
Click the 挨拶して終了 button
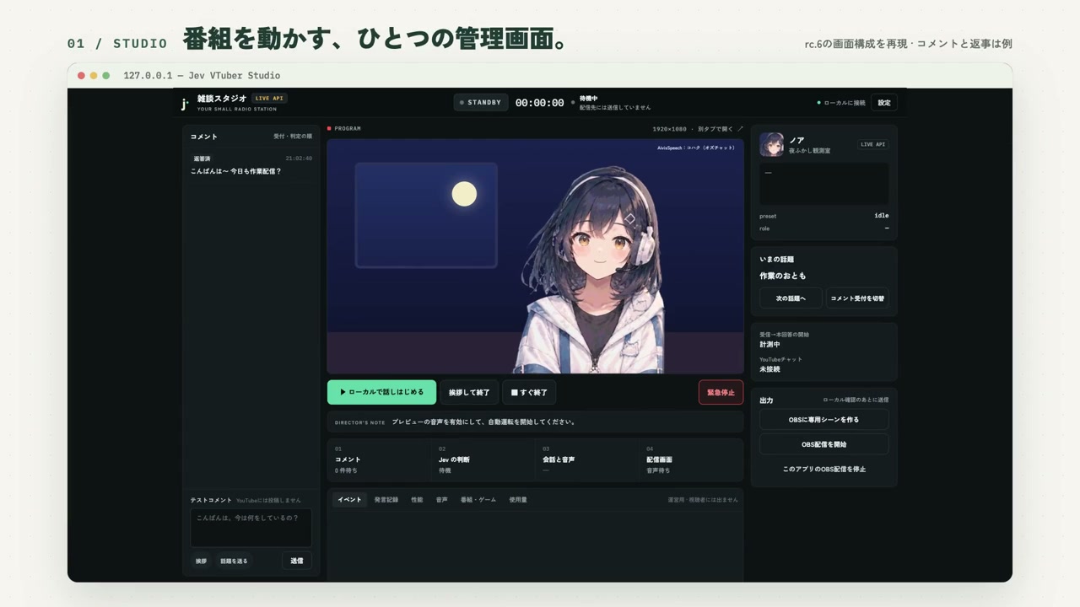tap(469, 392)
